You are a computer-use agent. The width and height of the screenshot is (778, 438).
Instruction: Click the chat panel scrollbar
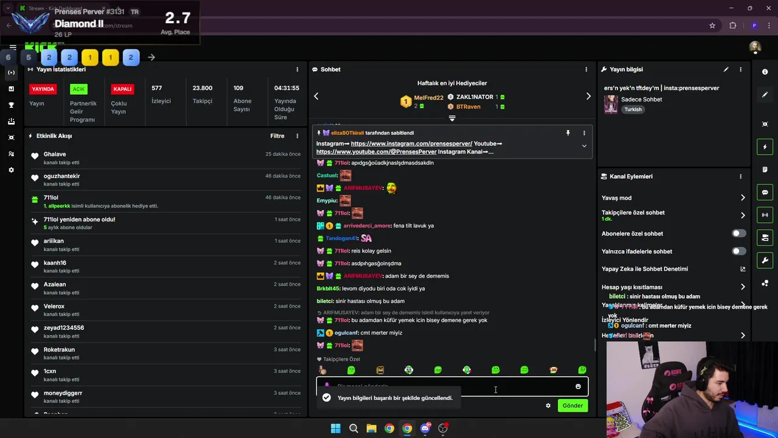point(595,346)
